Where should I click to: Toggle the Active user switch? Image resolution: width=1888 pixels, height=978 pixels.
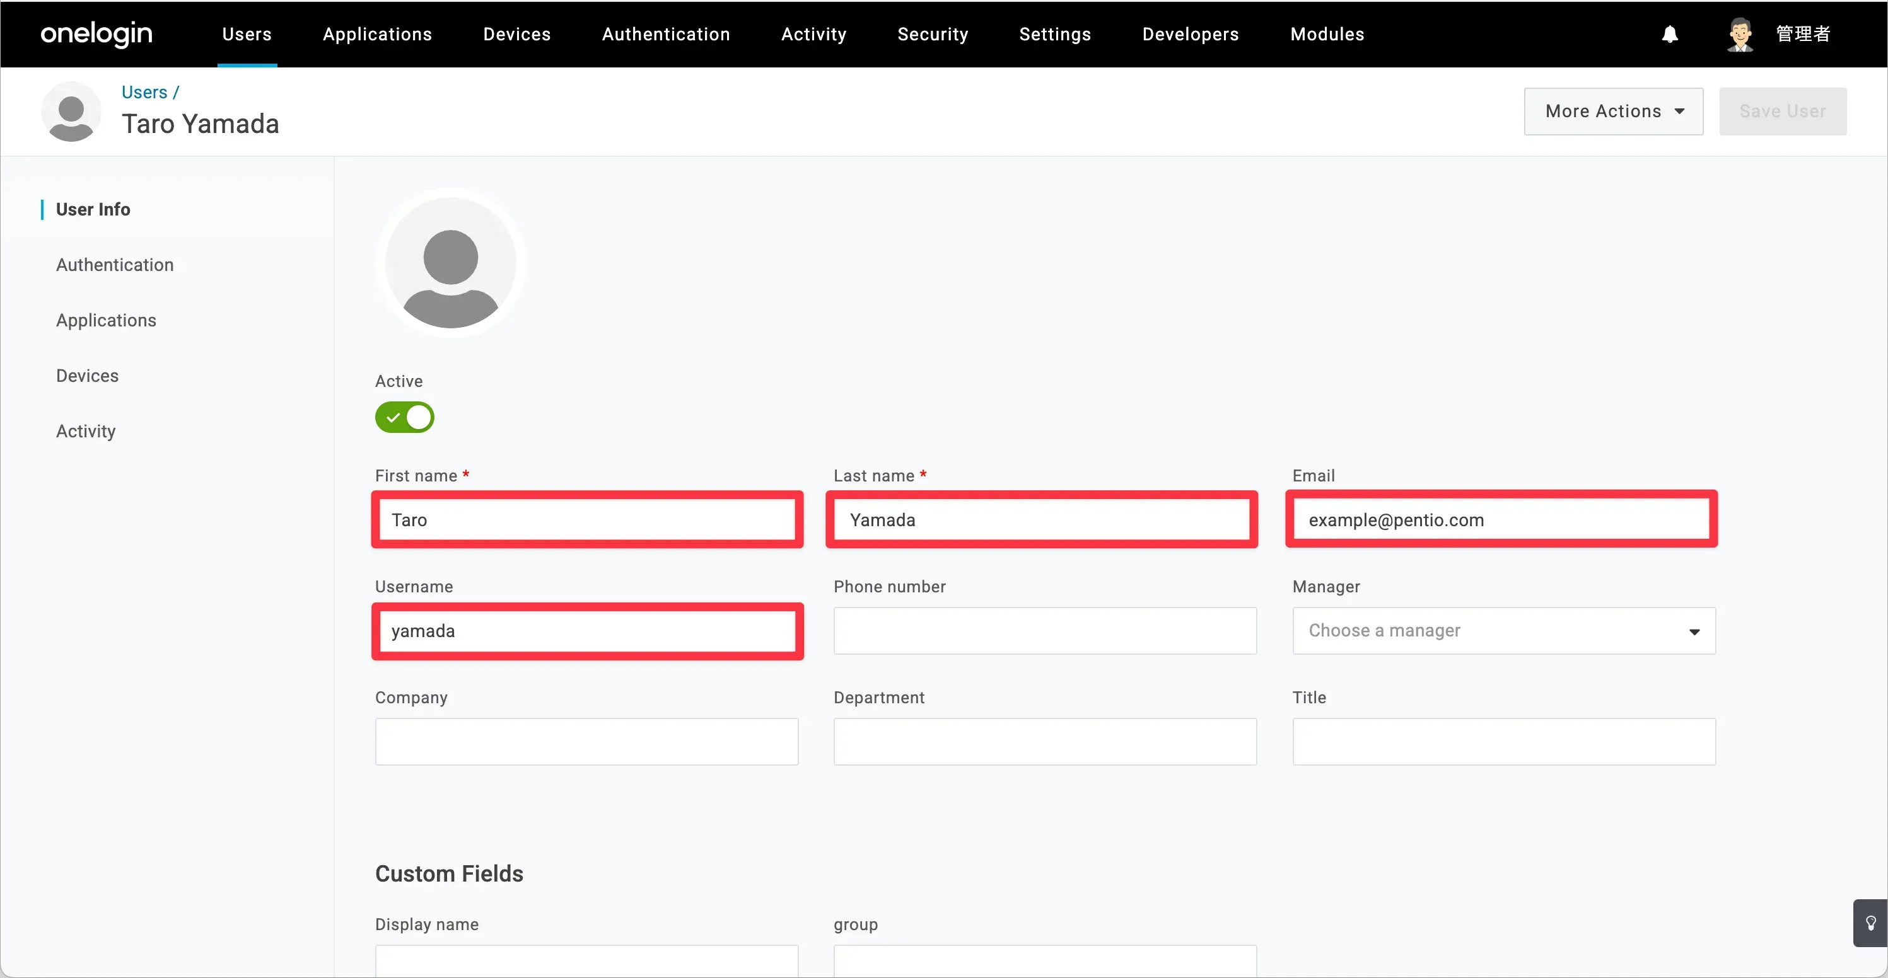pos(405,418)
